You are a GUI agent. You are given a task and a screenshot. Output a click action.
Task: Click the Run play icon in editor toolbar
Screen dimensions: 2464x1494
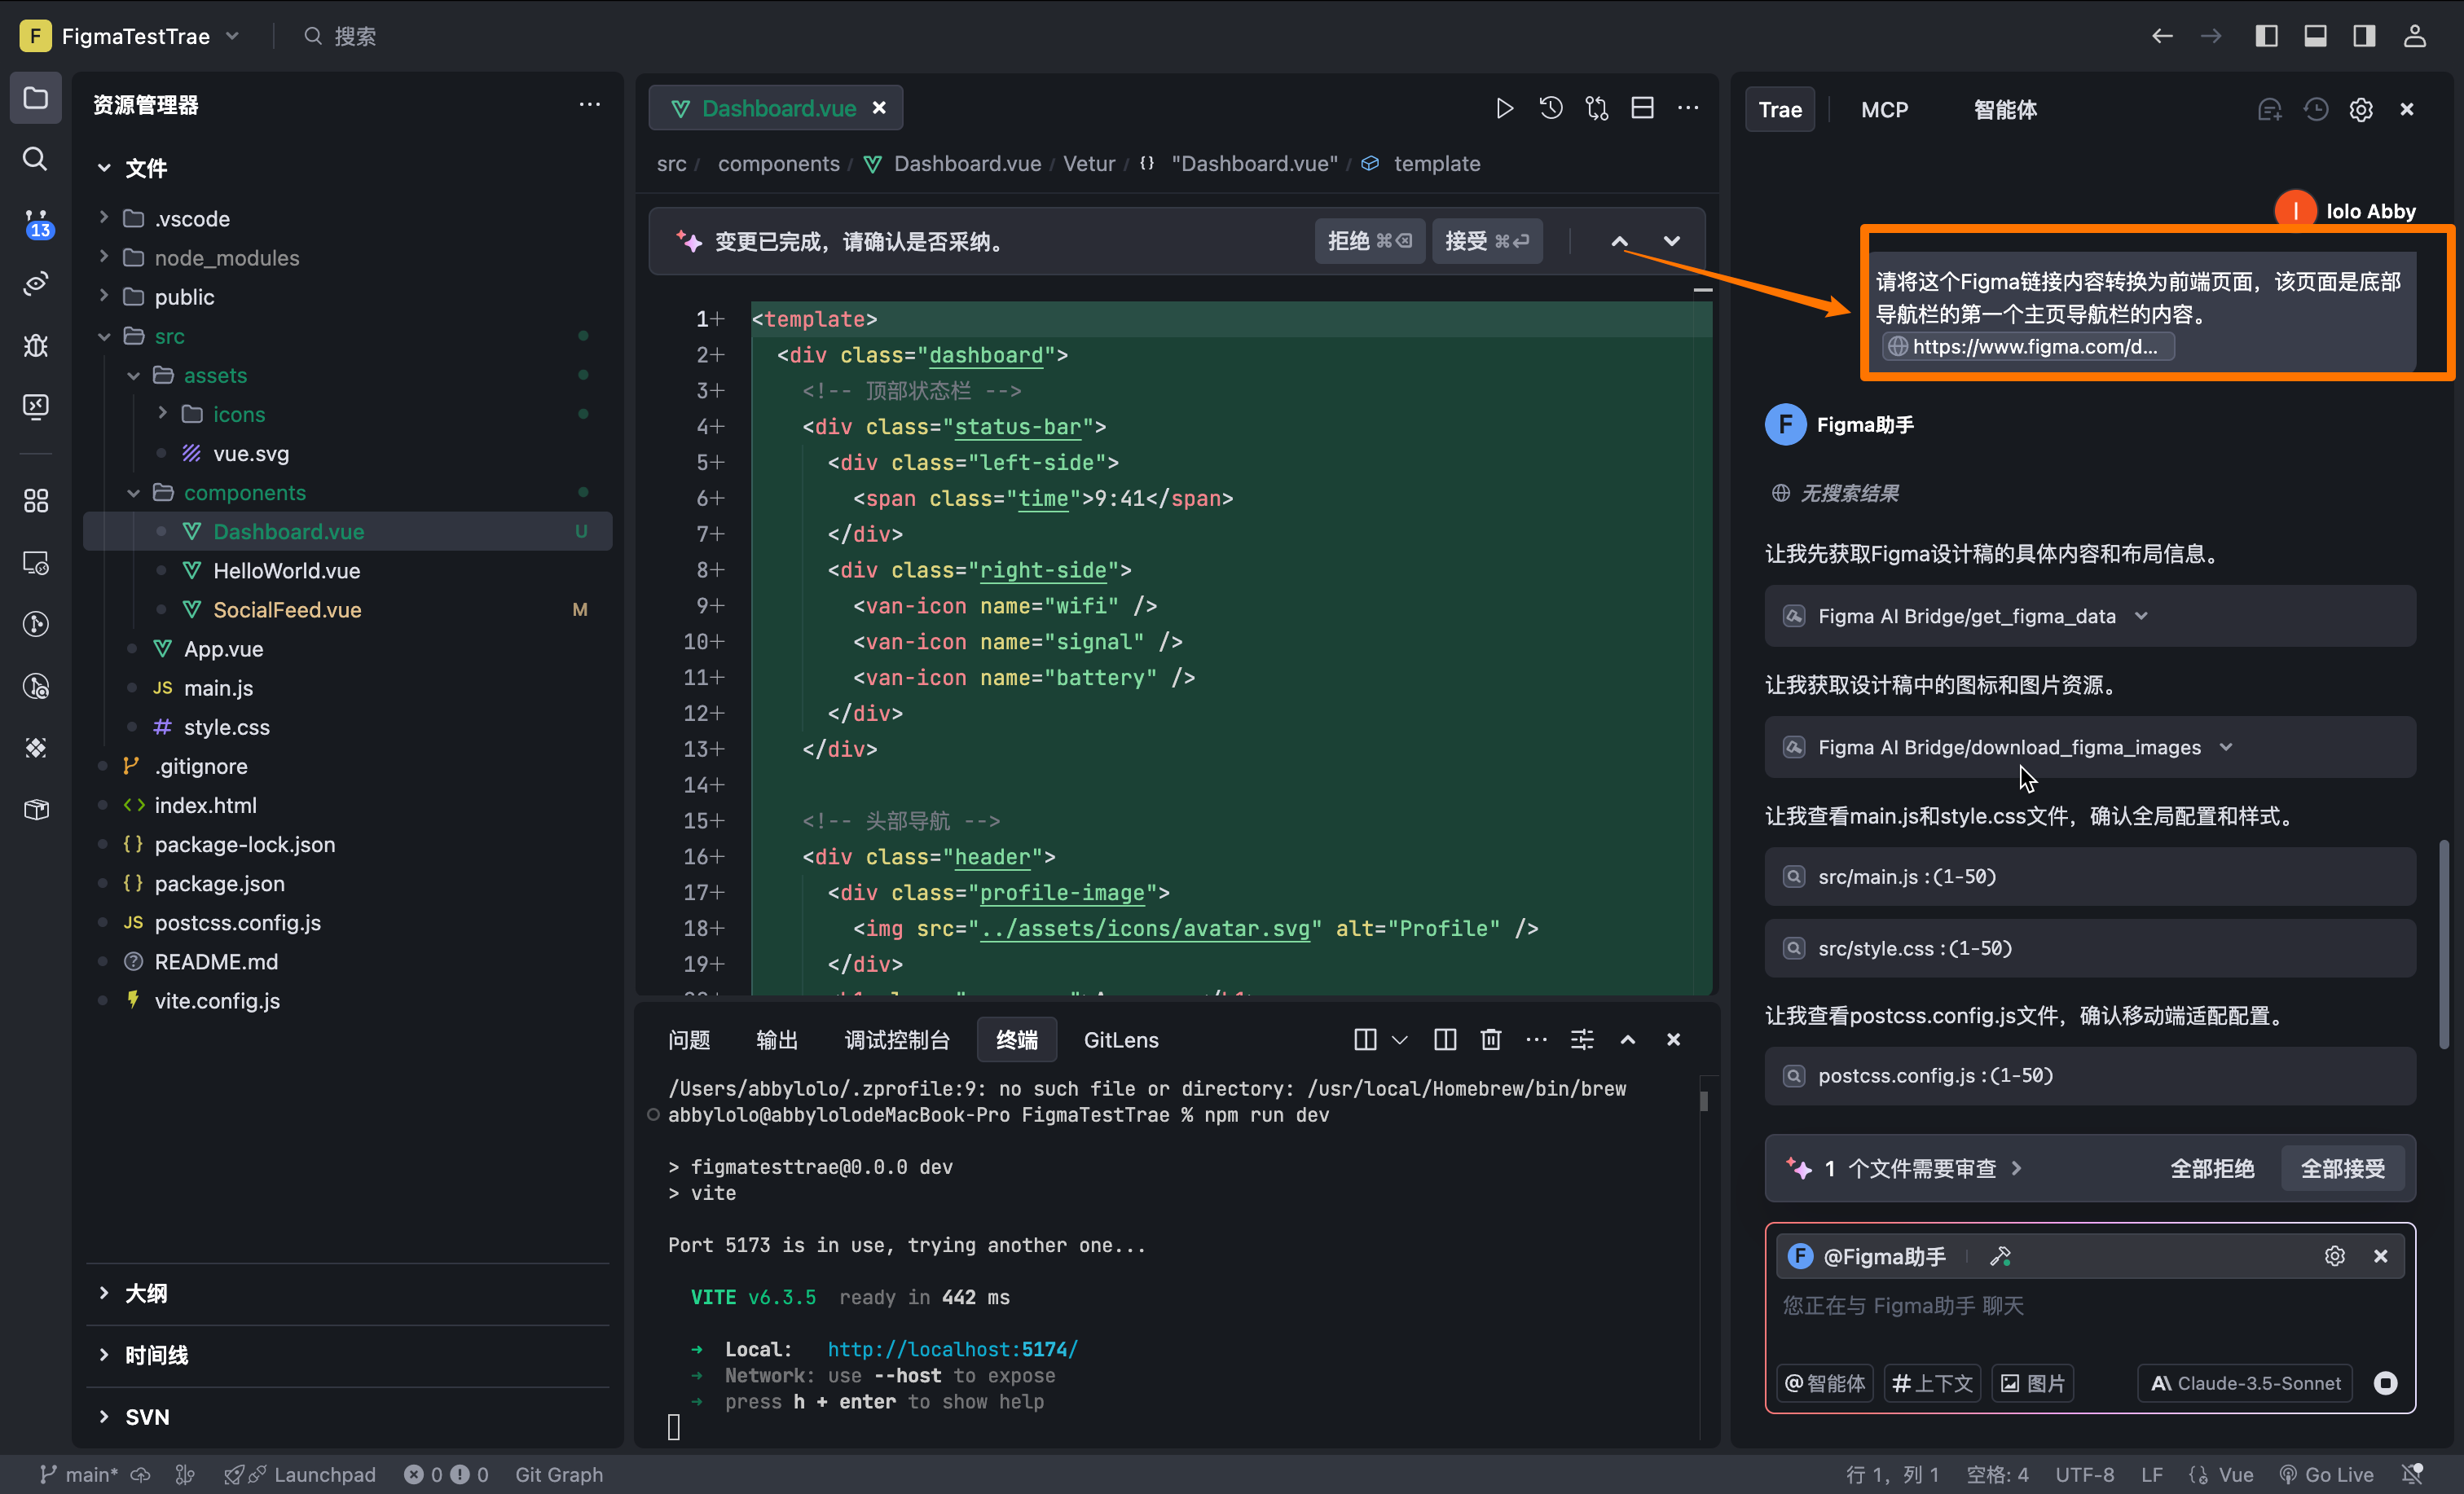click(1504, 108)
